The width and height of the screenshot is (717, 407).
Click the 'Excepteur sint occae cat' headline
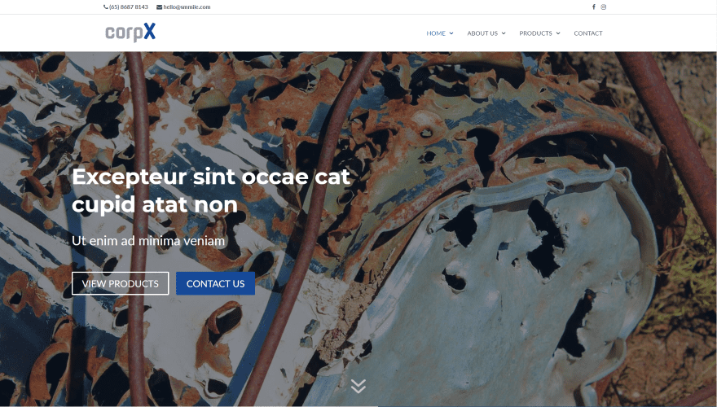coord(211,177)
